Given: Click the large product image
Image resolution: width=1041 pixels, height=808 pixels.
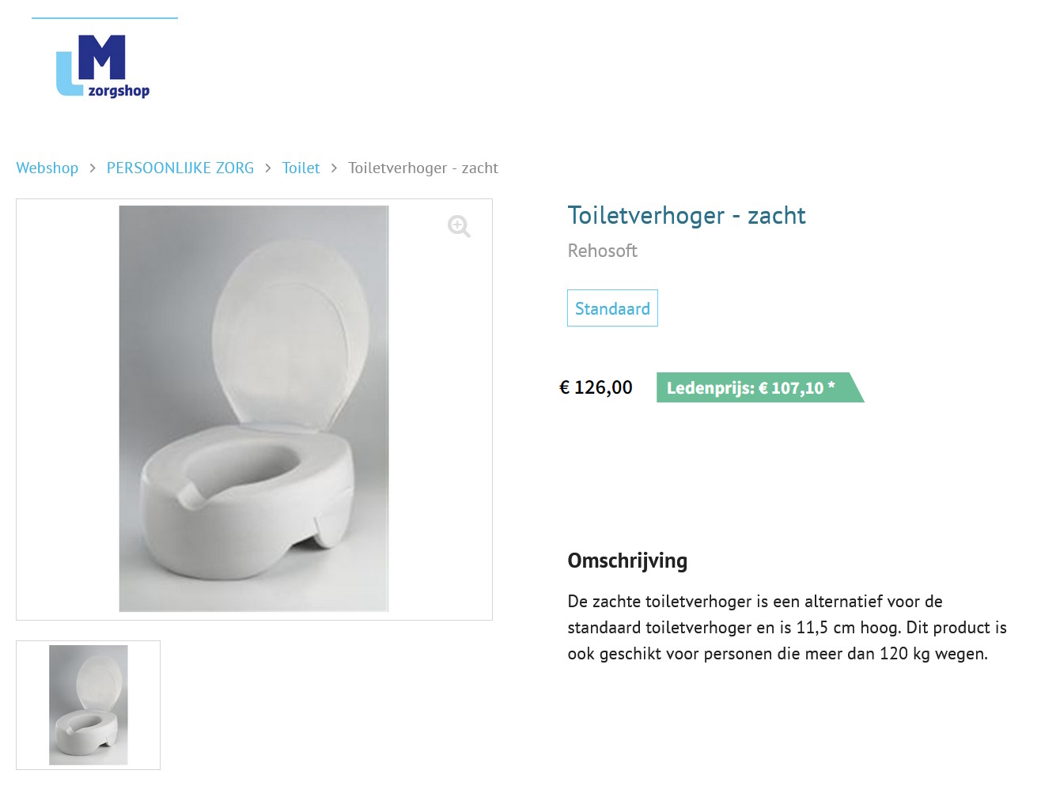Looking at the screenshot, I should [254, 409].
